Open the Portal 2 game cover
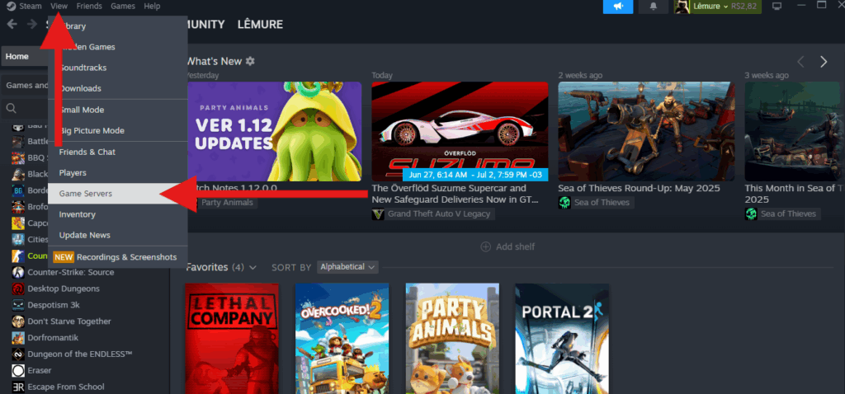Viewport: 845px width, 394px height. click(562, 338)
